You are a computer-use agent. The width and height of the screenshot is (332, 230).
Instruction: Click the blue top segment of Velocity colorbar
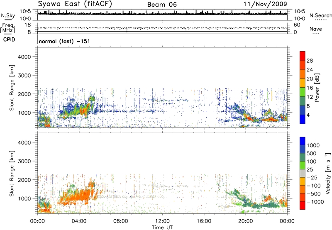(303, 141)
